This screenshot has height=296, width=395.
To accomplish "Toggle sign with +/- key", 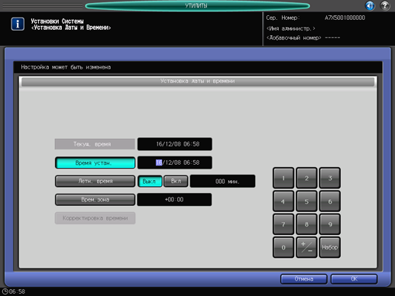I will (x=306, y=247).
